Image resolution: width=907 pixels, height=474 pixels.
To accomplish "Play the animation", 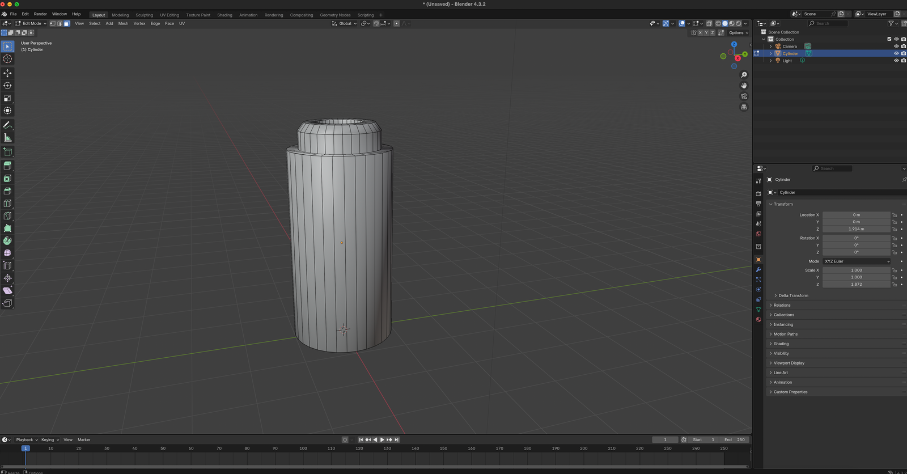I will click(382, 439).
